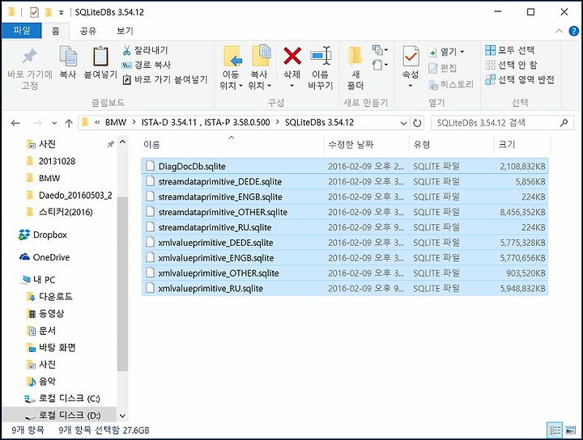Open Local Disk (C:) in navigation pane
The image size is (583, 440).
[x=62, y=399]
